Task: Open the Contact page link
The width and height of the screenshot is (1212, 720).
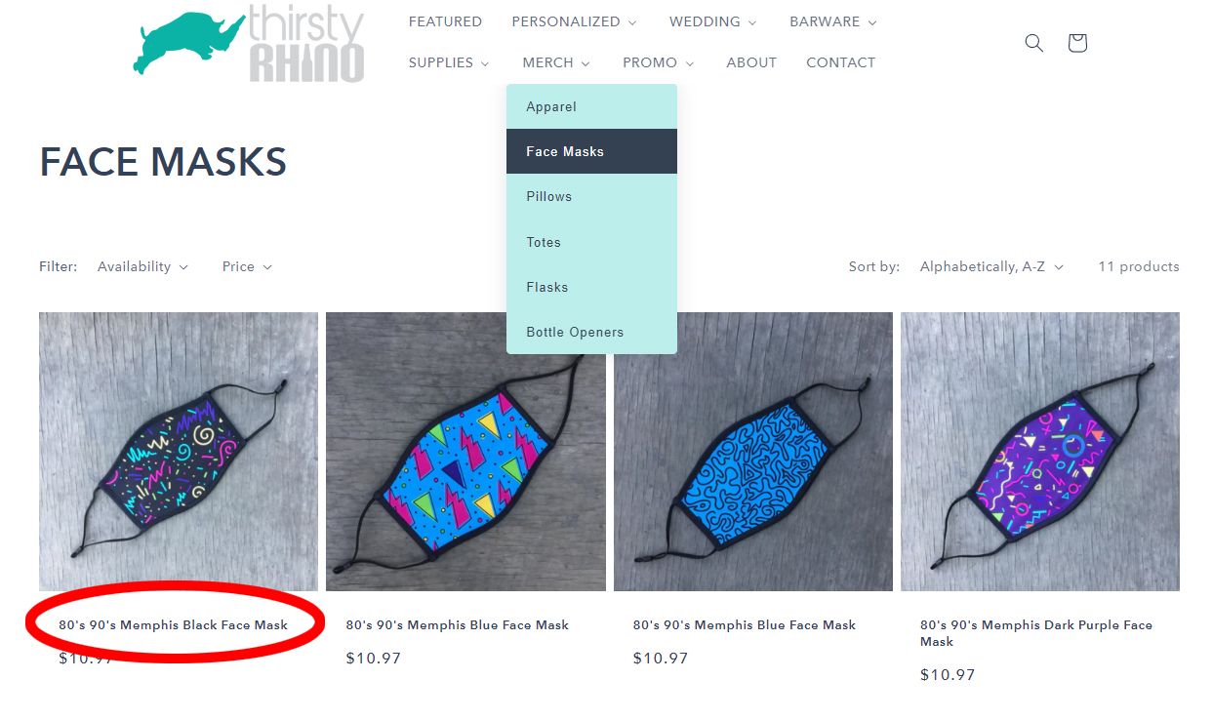Action: [x=840, y=62]
